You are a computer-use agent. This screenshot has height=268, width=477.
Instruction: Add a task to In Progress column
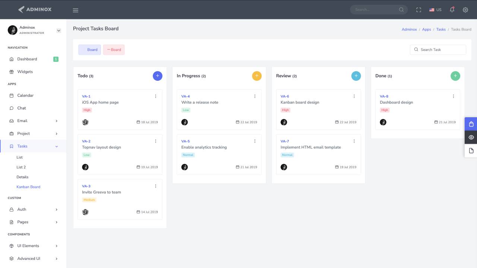pyautogui.click(x=257, y=76)
